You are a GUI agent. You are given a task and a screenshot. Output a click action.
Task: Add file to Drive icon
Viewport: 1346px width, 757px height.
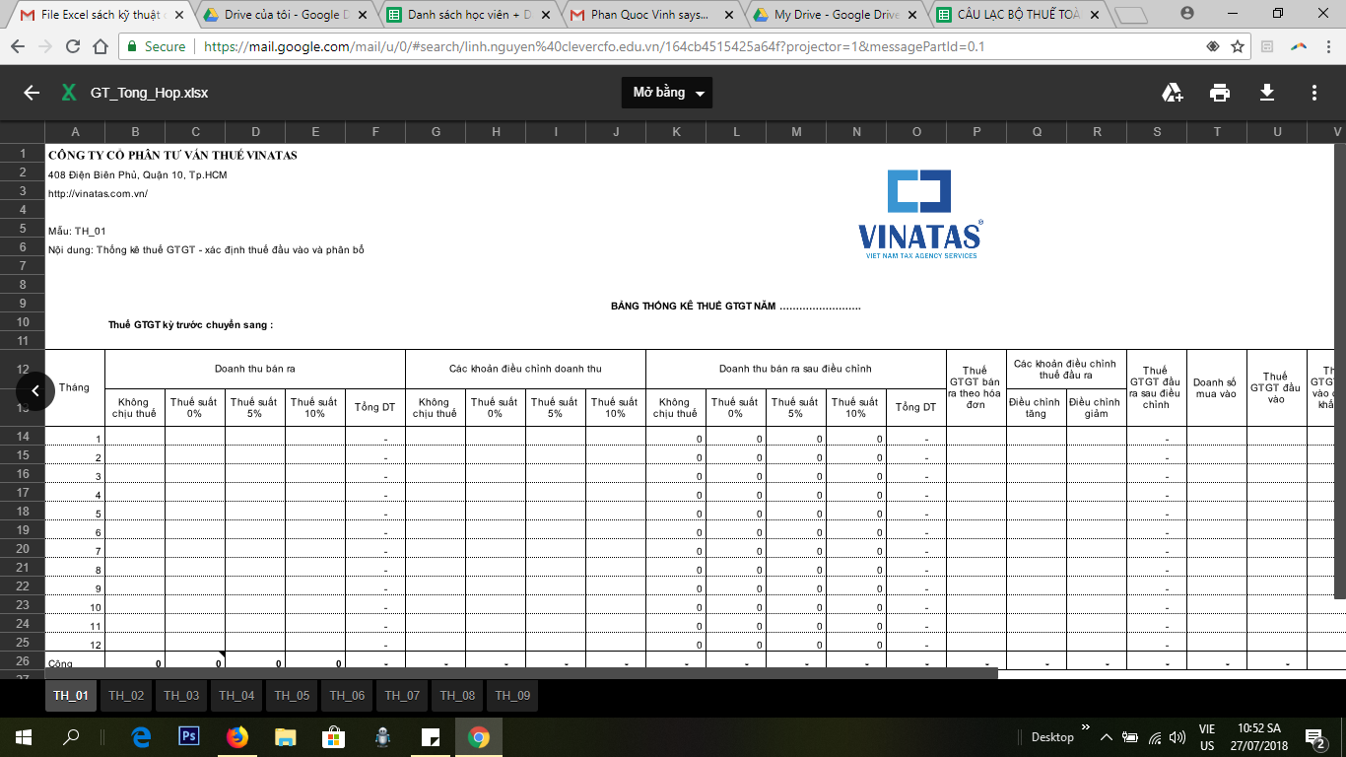(x=1173, y=93)
